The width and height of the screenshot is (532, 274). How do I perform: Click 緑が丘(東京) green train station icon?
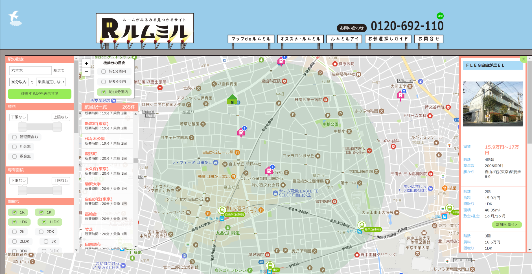tap(362, 225)
